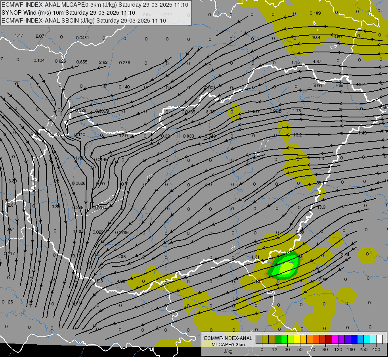Click the 1.47 value at top left
Image resolution: width=388 pixels, height=357 pixels.
[19, 35]
